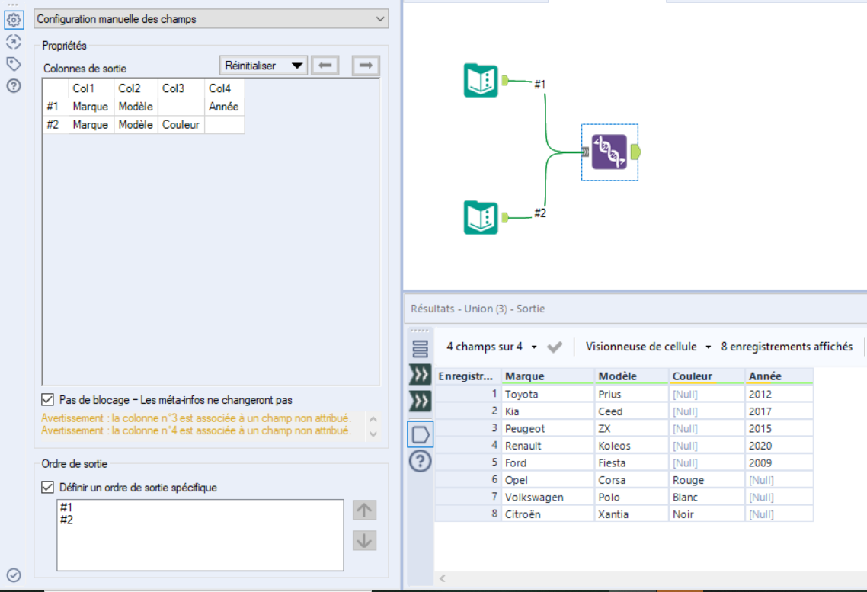This screenshot has height=592, width=867.
Task: Select the "Couleur" cell in the output columns table
Action: click(x=181, y=124)
